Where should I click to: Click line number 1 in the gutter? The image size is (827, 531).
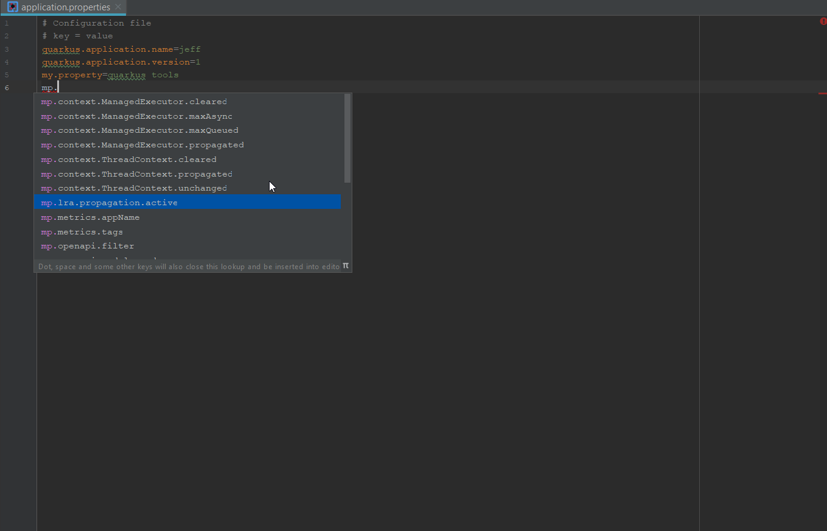(7, 23)
